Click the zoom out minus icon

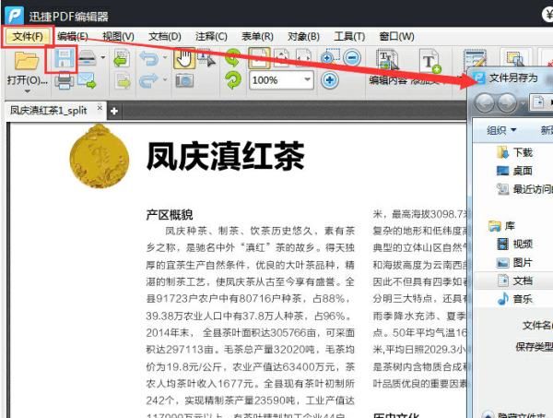[x=352, y=57]
